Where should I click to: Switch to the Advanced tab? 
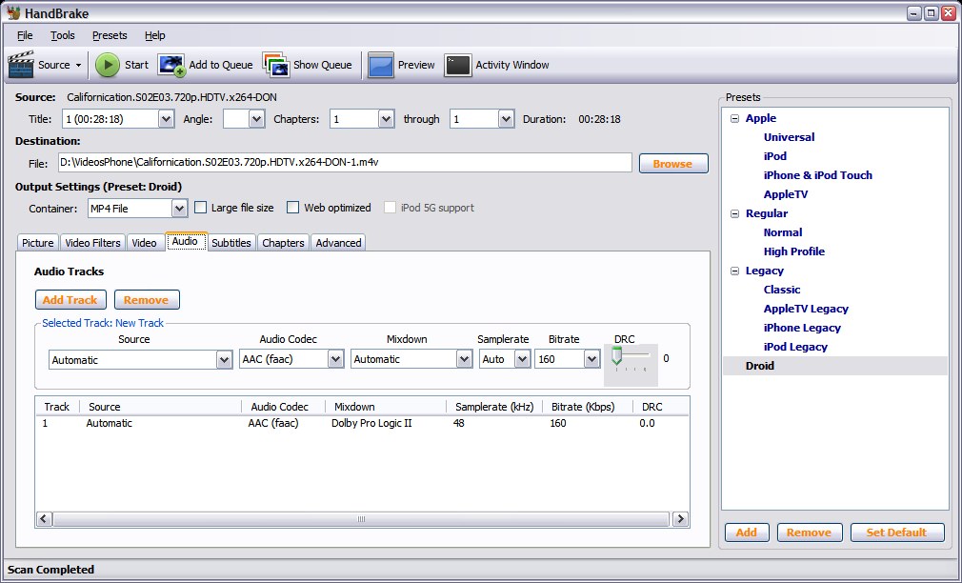click(x=339, y=243)
